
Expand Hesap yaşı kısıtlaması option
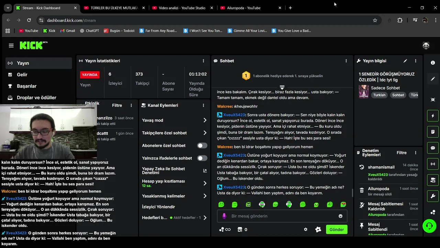[x=205, y=183]
